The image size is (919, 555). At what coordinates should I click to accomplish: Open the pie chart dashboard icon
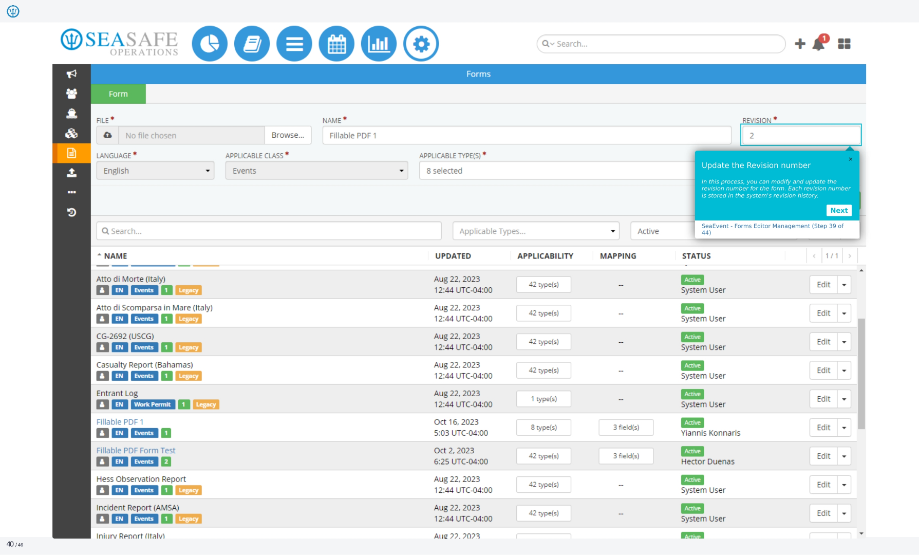[x=210, y=44]
